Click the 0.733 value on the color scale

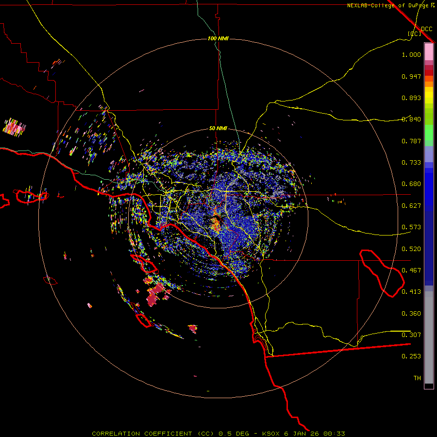pos(411,163)
